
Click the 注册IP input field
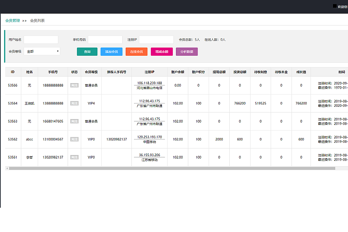pyautogui.click(x=156, y=39)
